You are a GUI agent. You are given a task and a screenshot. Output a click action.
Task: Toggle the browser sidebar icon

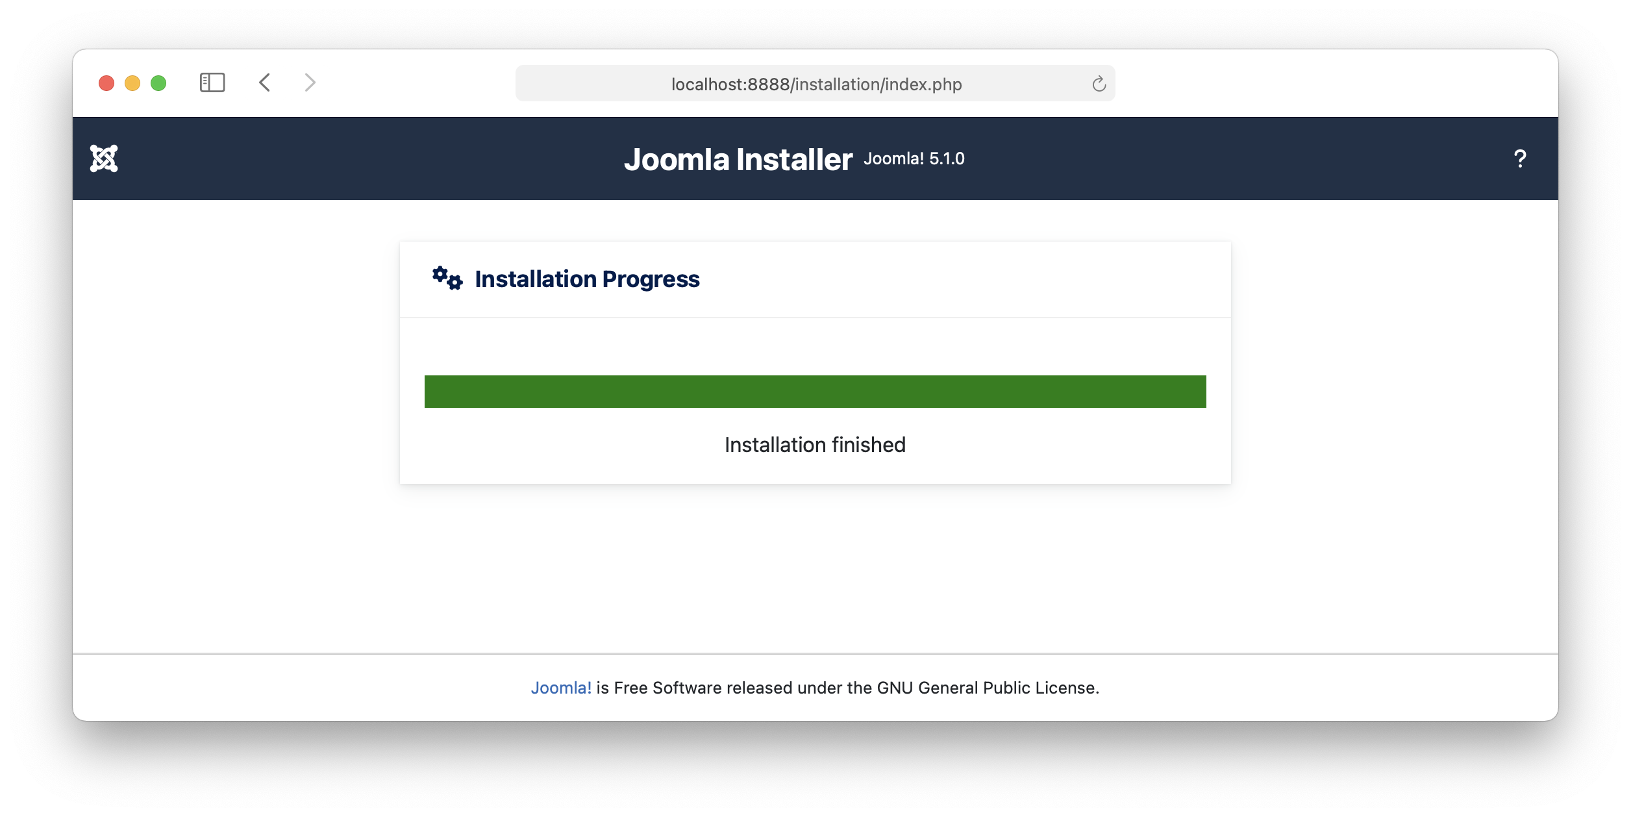point(212,82)
